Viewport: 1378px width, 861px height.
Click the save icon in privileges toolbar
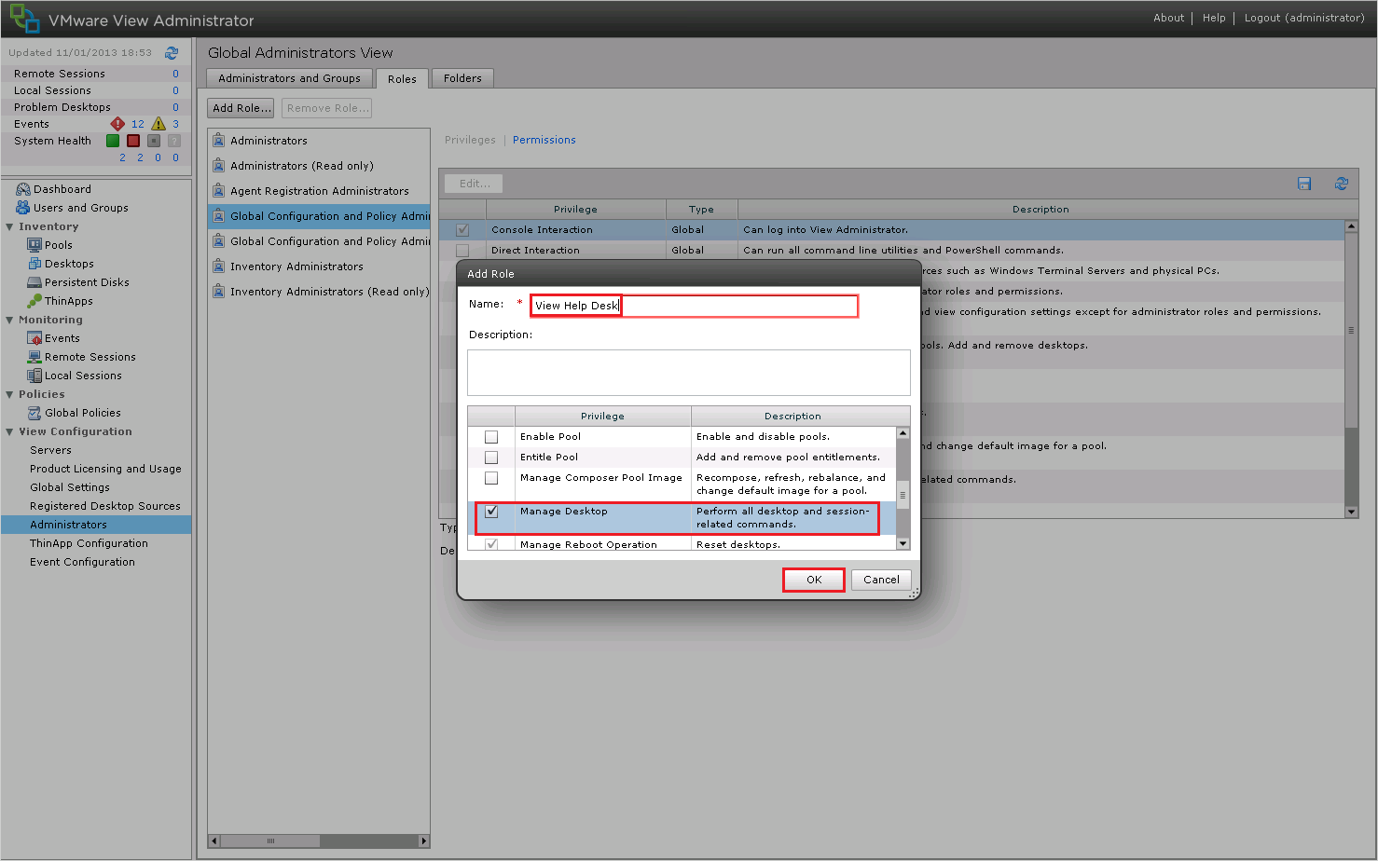click(x=1304, y=184)
